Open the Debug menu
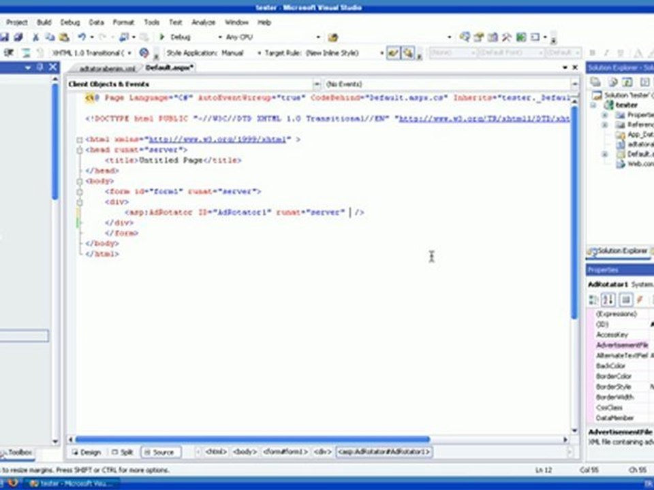The image size is (654, 490). tap(70, 22)
